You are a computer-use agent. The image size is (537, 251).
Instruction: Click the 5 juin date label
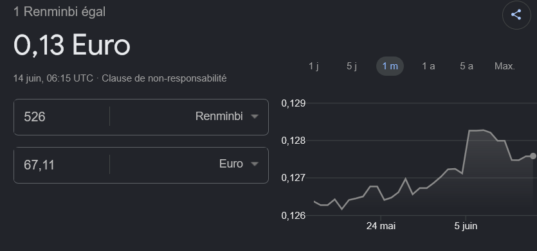tap(466, 226)
